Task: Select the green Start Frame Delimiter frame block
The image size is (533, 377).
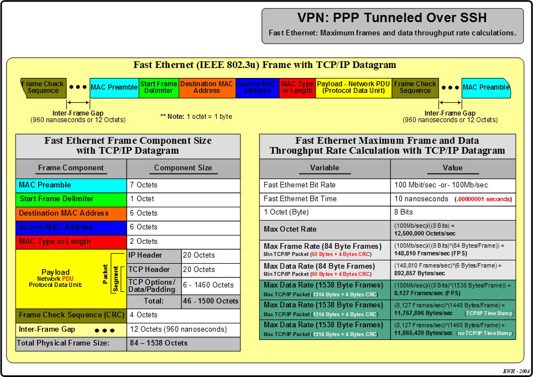Action: [159, 87]
